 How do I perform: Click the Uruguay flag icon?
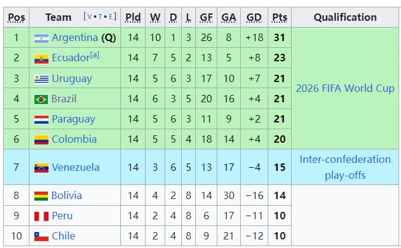point(41,80)
